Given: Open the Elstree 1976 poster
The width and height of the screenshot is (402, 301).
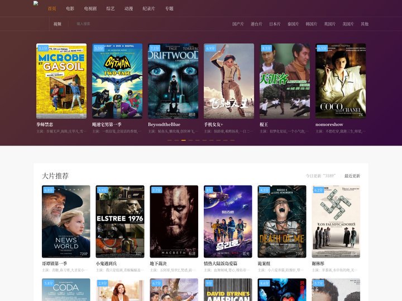Looking at the screenshot, I should click(120, 221).
